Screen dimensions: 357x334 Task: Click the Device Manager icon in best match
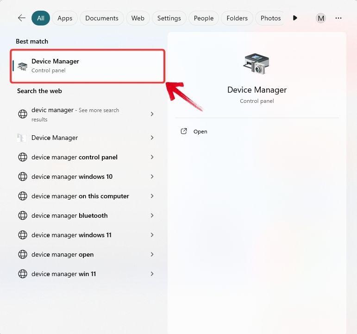[23, 66]
